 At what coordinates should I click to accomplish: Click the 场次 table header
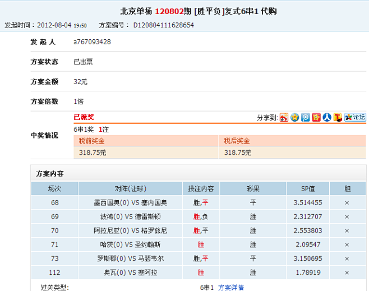point(54,188)
